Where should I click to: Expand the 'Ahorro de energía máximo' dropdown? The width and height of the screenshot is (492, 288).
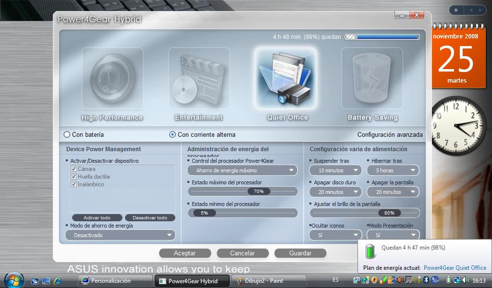pyautogui.click(x=243, y=170)
